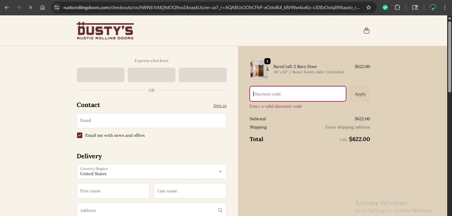This screenshot has height=216, width=452.
Task: Open the browser side search icon
Action: click(x=415, y=8)
